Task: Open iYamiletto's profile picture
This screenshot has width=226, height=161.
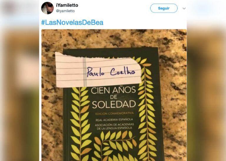Action: (47, 8)
